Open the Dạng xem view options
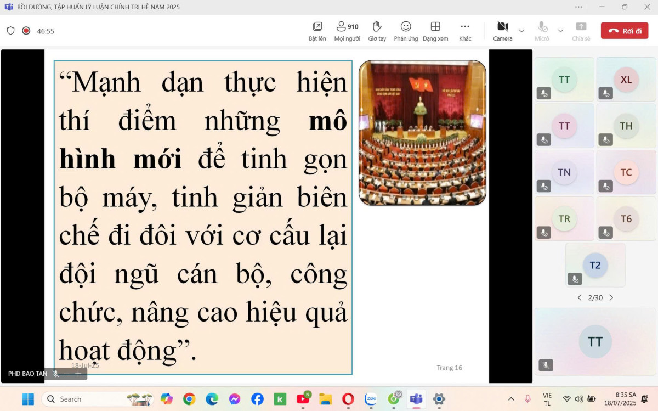 point(435,27)
